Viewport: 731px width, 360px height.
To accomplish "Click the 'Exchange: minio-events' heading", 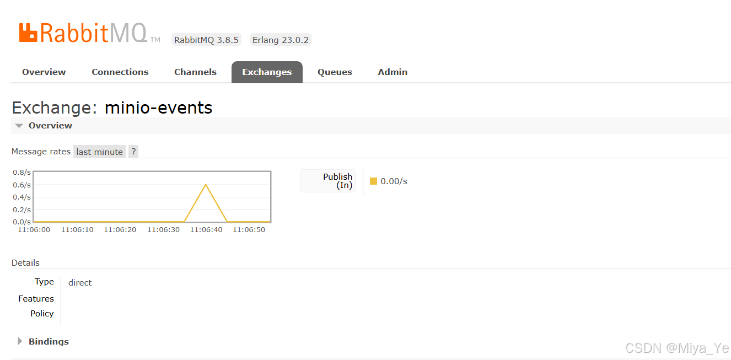I will pyautogui.click(x=112, y=108).
